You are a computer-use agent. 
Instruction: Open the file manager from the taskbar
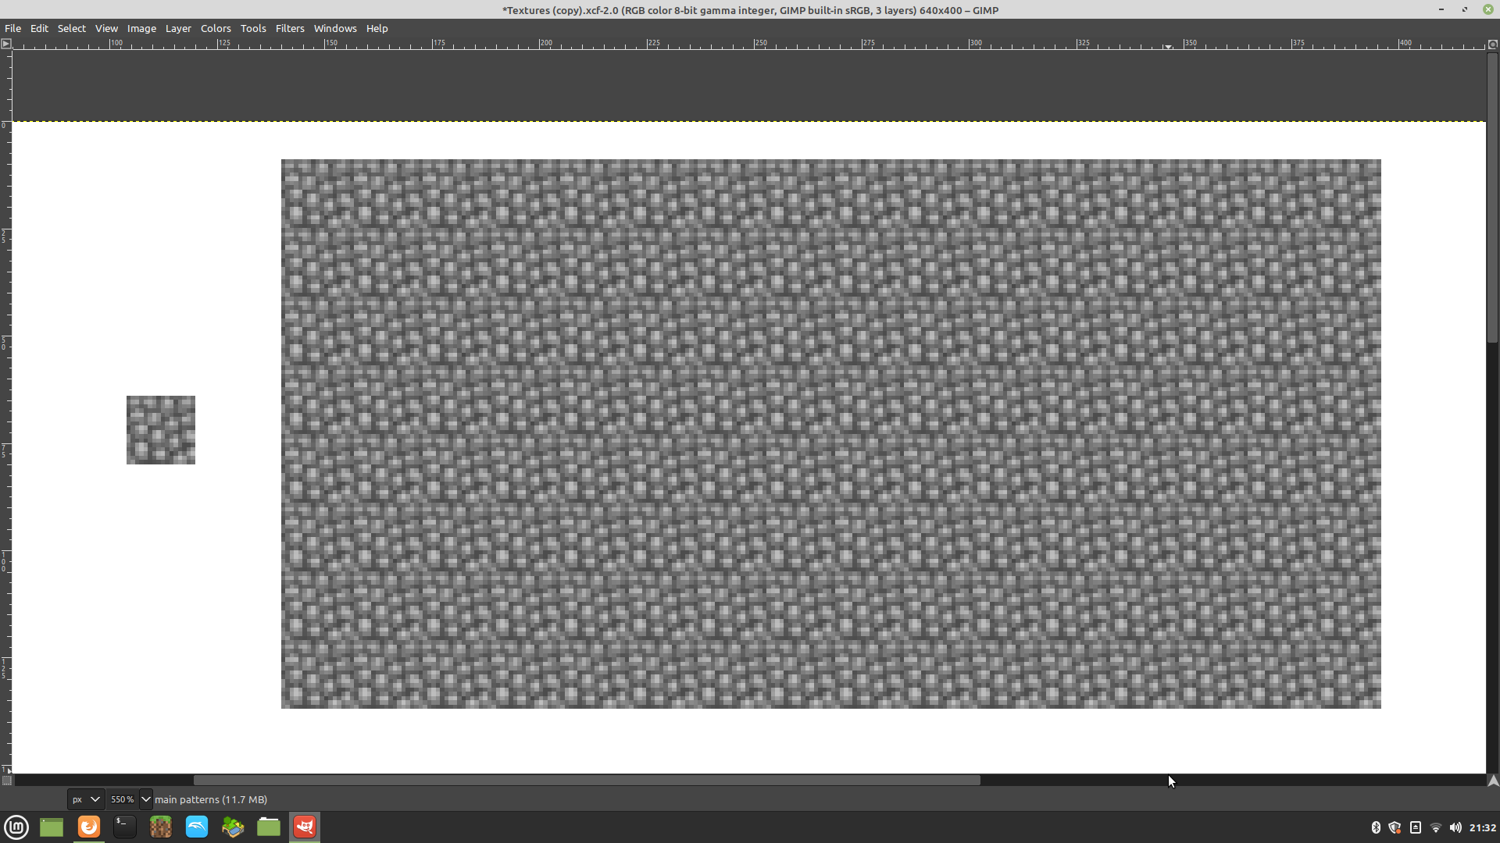tap(268, 827)
